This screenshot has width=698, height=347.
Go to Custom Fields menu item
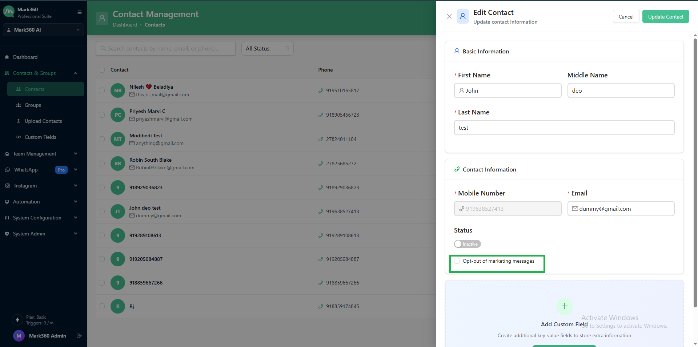pos(40,137)
